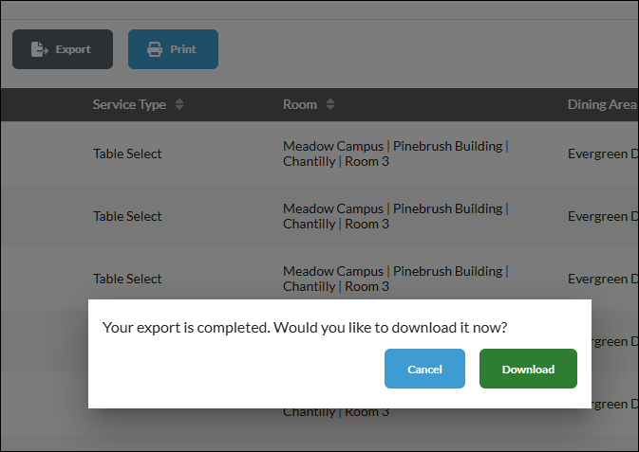Image resolution: width=639 pixels, height=452 pixels.
Task: Cancel the export download dialog
Action: coord(424,369)
